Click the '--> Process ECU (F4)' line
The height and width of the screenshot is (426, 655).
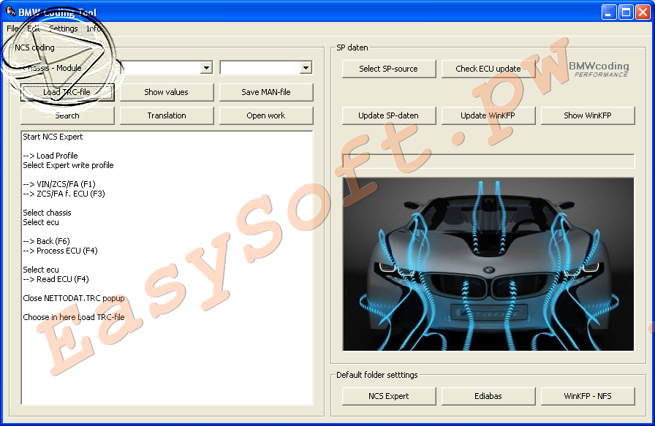point(60,251)
